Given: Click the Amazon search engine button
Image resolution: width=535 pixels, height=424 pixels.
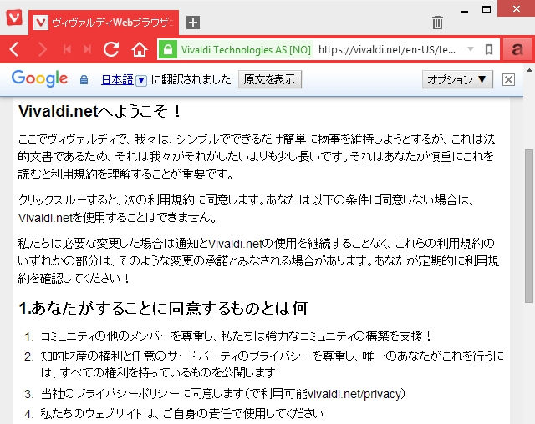Looking at the screenshot, I should click(x=517, y=50).
